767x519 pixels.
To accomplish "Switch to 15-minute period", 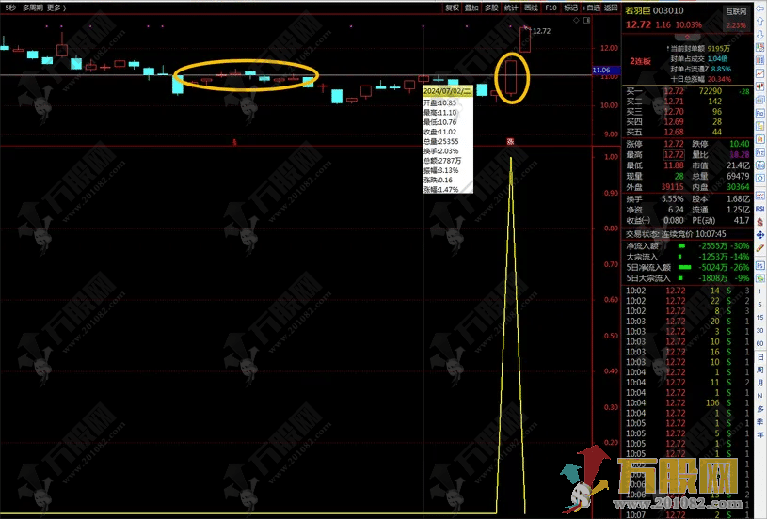I will click(x=759, y=318).
